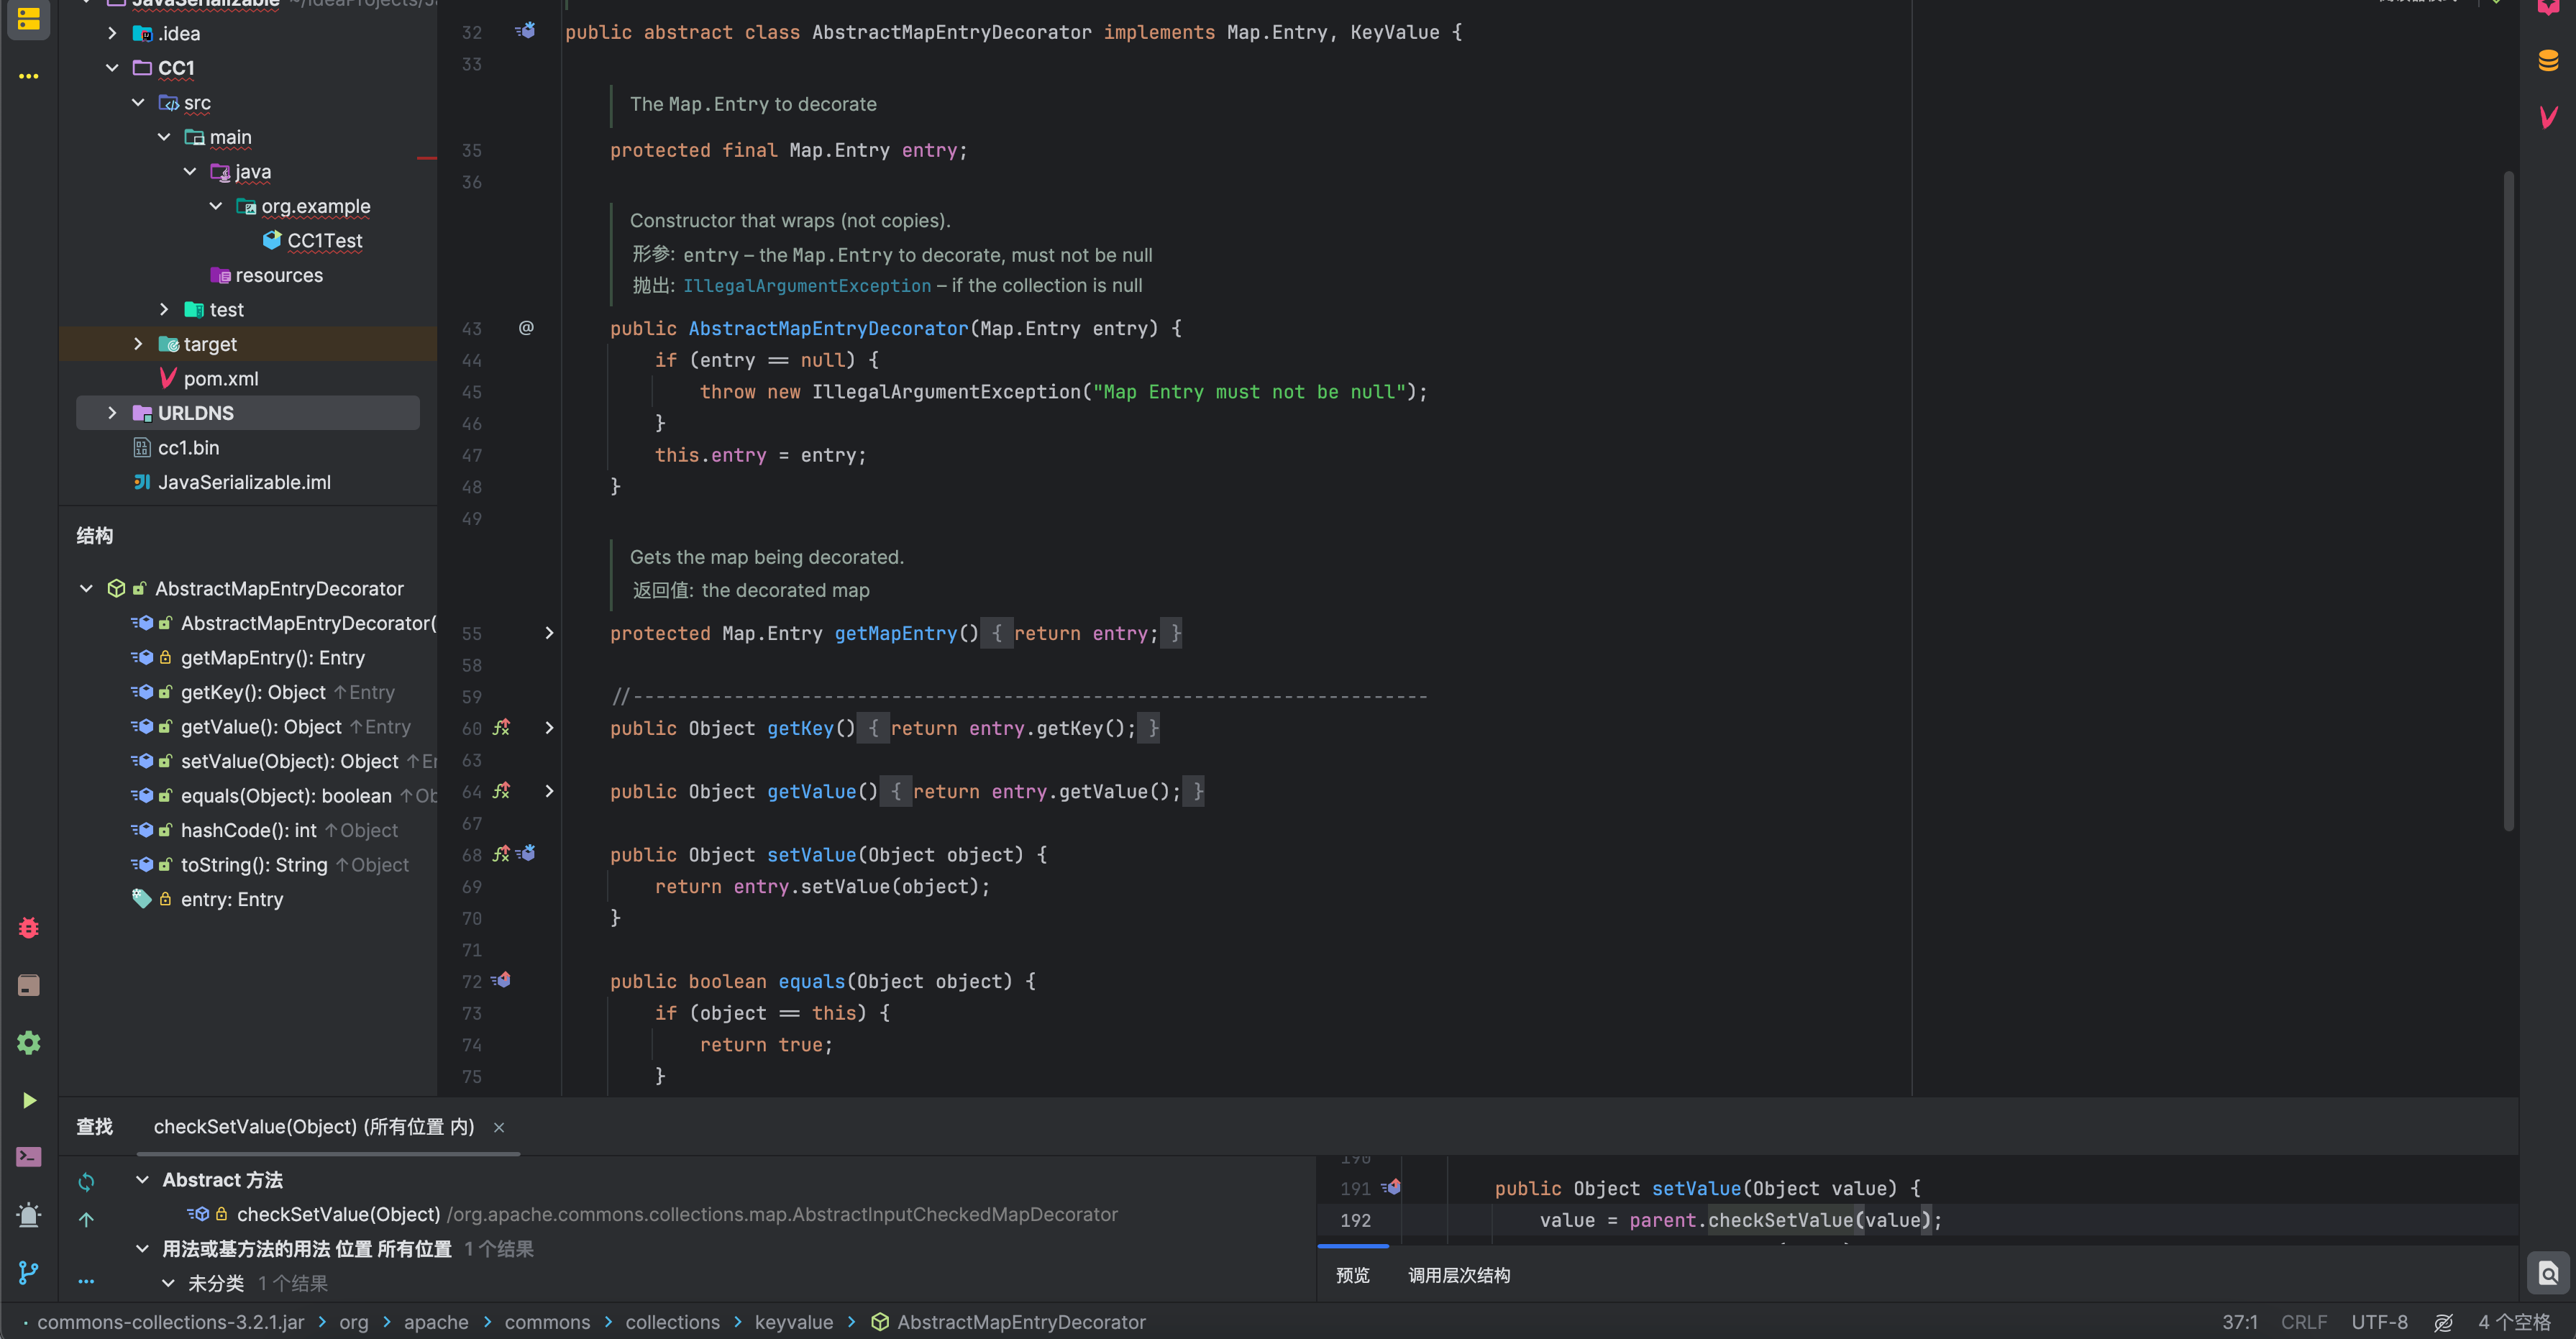Switch to the 查找 tab

(94, 1127)
